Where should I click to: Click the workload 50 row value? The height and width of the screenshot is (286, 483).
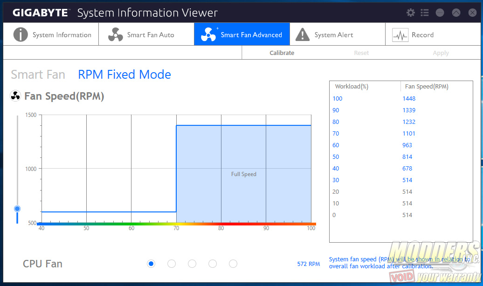[x=336, y=157]
